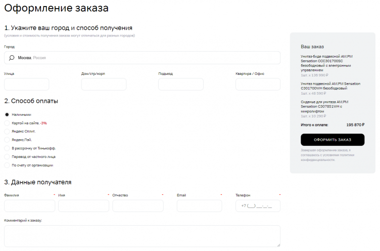Click the Комментарий к заказу text area
The width and height of the screenshot is (380, 251).
click(142, 236)
